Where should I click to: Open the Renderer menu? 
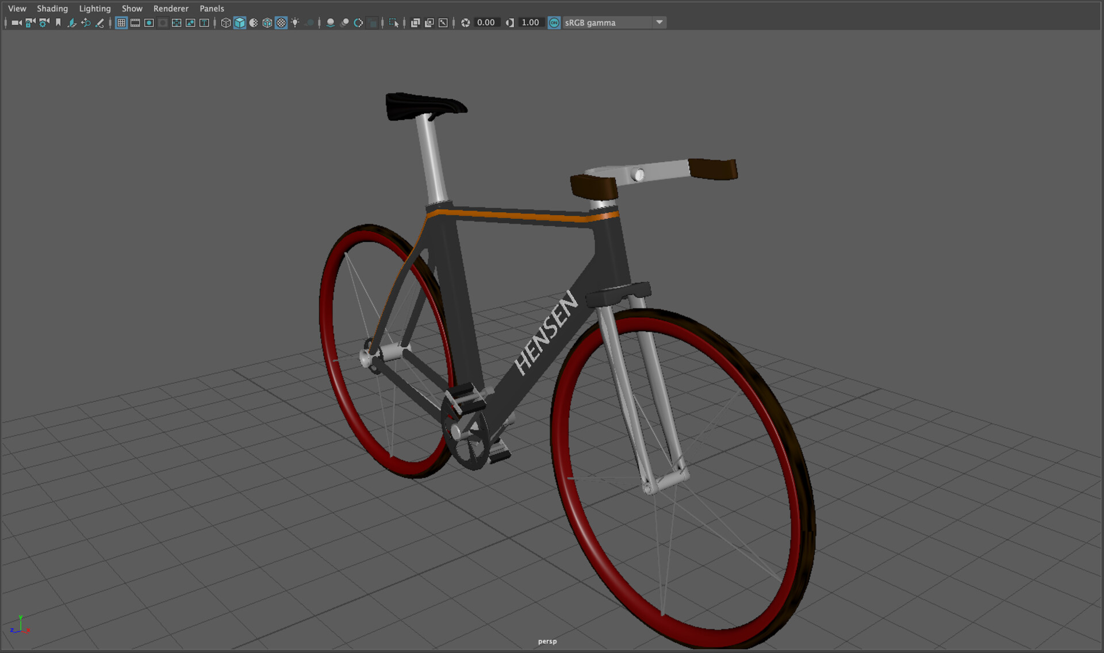(170, 8)
